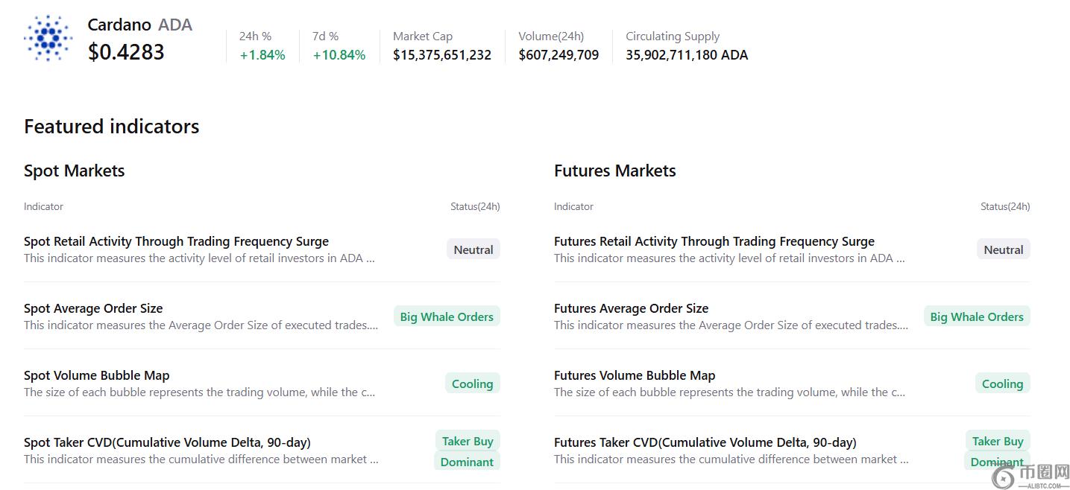Click the Spot Taker Buy Dominant badge

click(467, 451)
